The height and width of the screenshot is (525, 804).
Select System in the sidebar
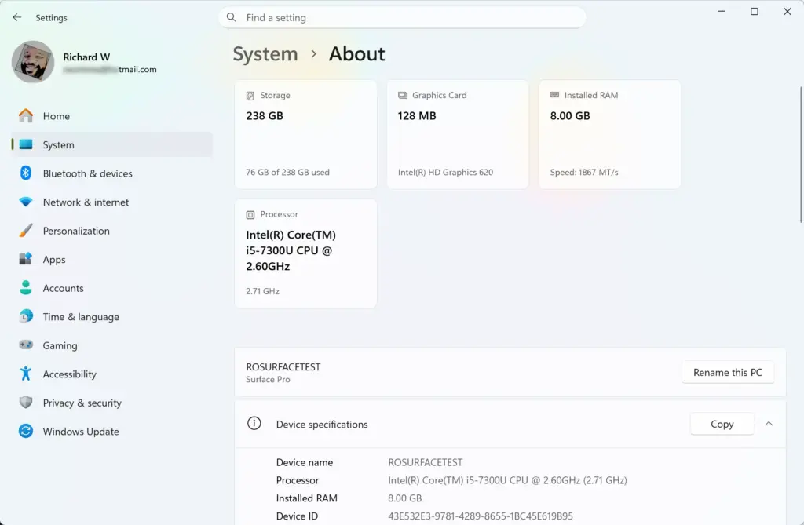click(111, 144)
